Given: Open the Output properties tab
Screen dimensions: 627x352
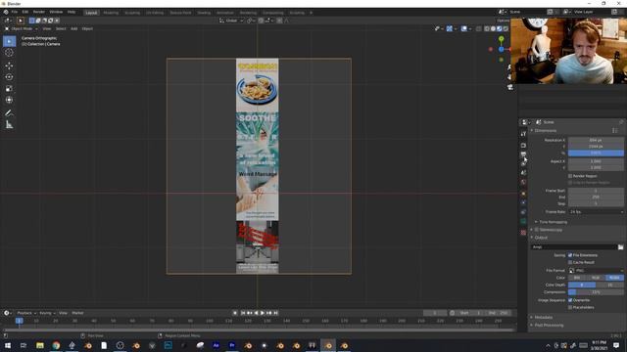Looking at the screenshot, I should click(x=523, y=154).
